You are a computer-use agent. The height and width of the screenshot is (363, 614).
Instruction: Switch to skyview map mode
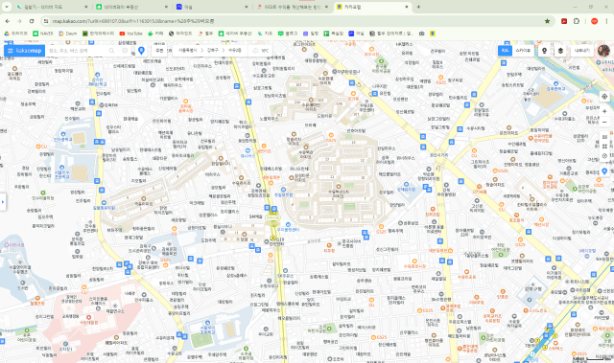click(x=523, y=51)
